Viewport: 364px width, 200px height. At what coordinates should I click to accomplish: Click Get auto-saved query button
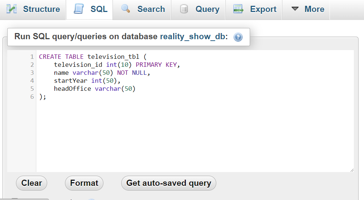tap(168, 183)
